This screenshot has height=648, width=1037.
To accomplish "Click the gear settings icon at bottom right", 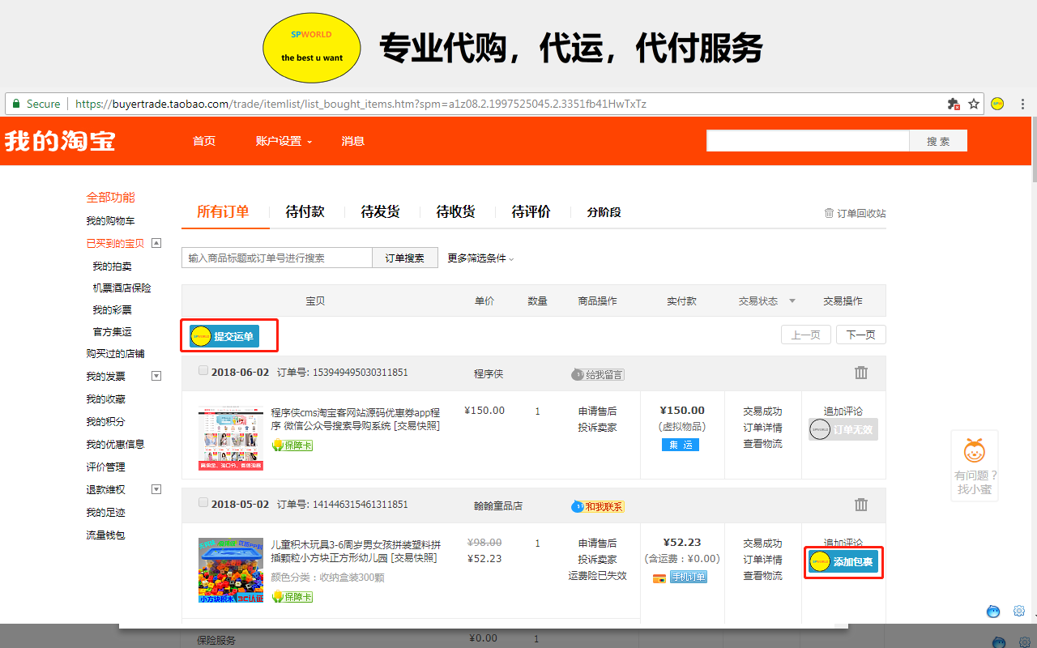I will pos(1020,611).
